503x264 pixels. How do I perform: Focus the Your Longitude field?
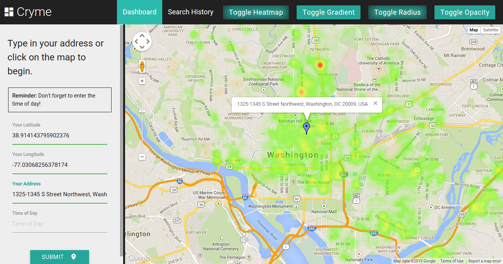(x=60, y=165)
